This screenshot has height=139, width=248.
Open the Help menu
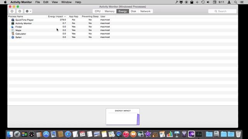coord(78,2)
